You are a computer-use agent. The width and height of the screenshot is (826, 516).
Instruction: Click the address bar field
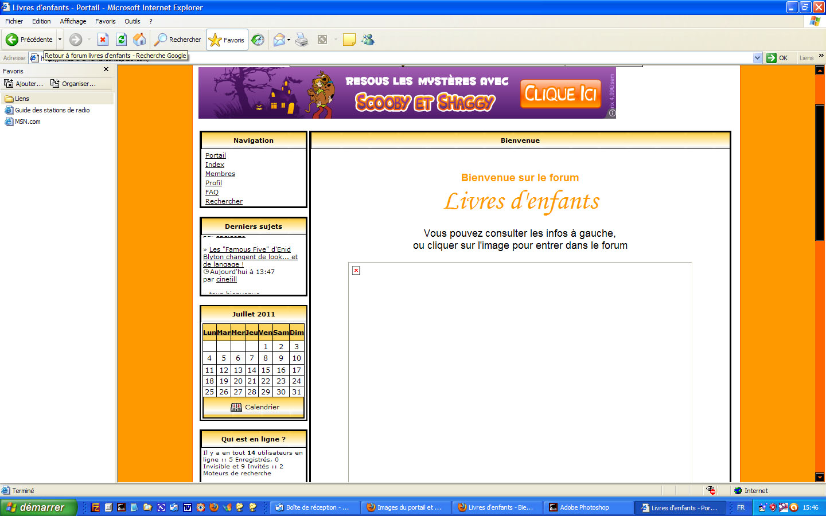tap(396, 58)
